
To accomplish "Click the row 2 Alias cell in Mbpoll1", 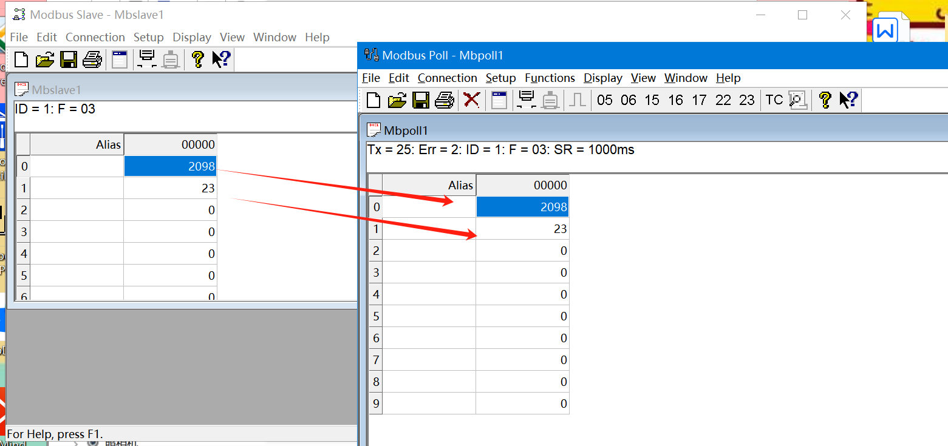I will coord(429,251).
